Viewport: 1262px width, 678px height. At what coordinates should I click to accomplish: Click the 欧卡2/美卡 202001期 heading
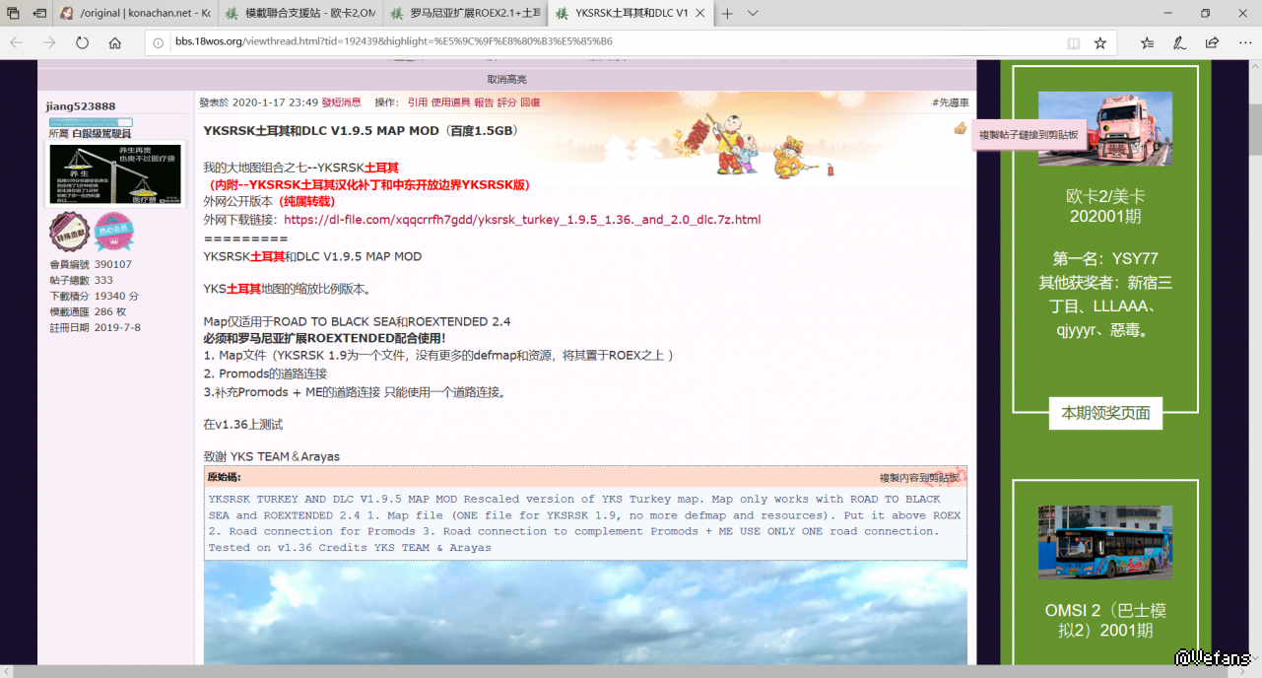[1105, 206]
